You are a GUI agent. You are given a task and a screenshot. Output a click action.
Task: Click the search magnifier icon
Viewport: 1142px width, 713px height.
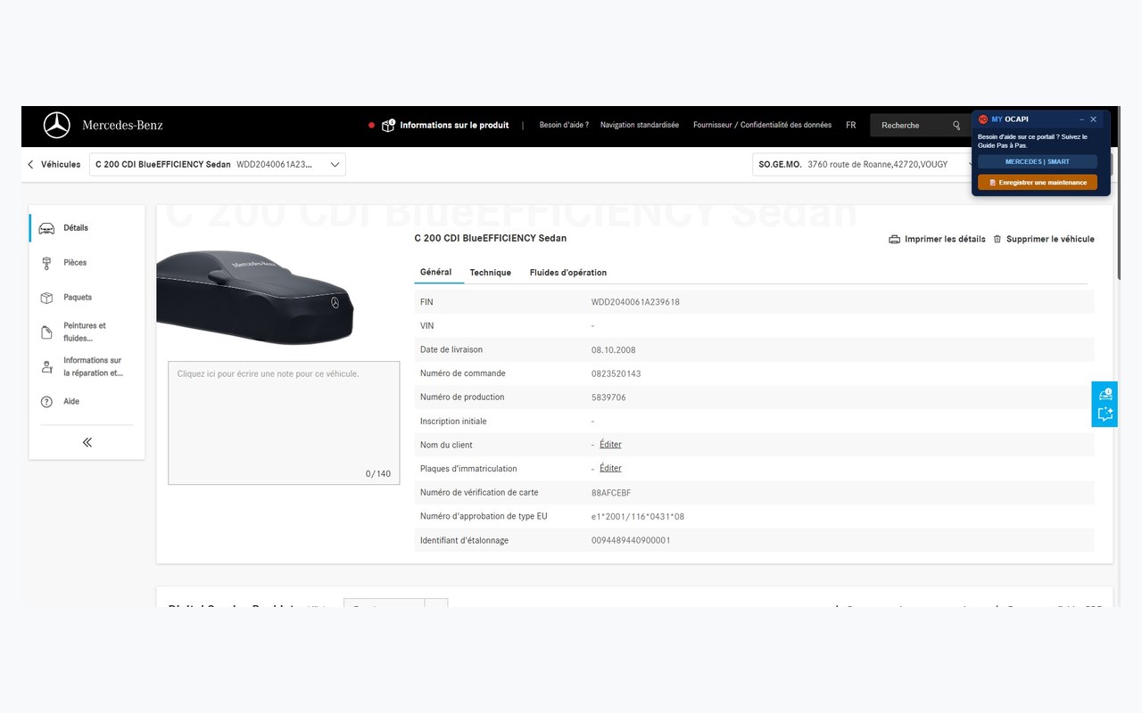tap(956, 126)
